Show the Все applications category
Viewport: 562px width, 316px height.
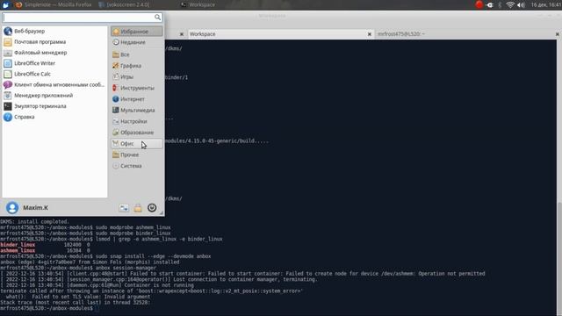[x=137, y=54]
